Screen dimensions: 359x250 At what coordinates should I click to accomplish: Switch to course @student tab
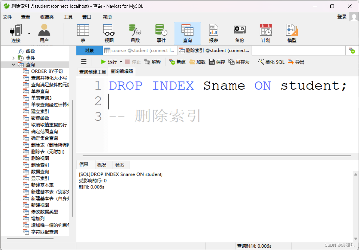[140, 51]
